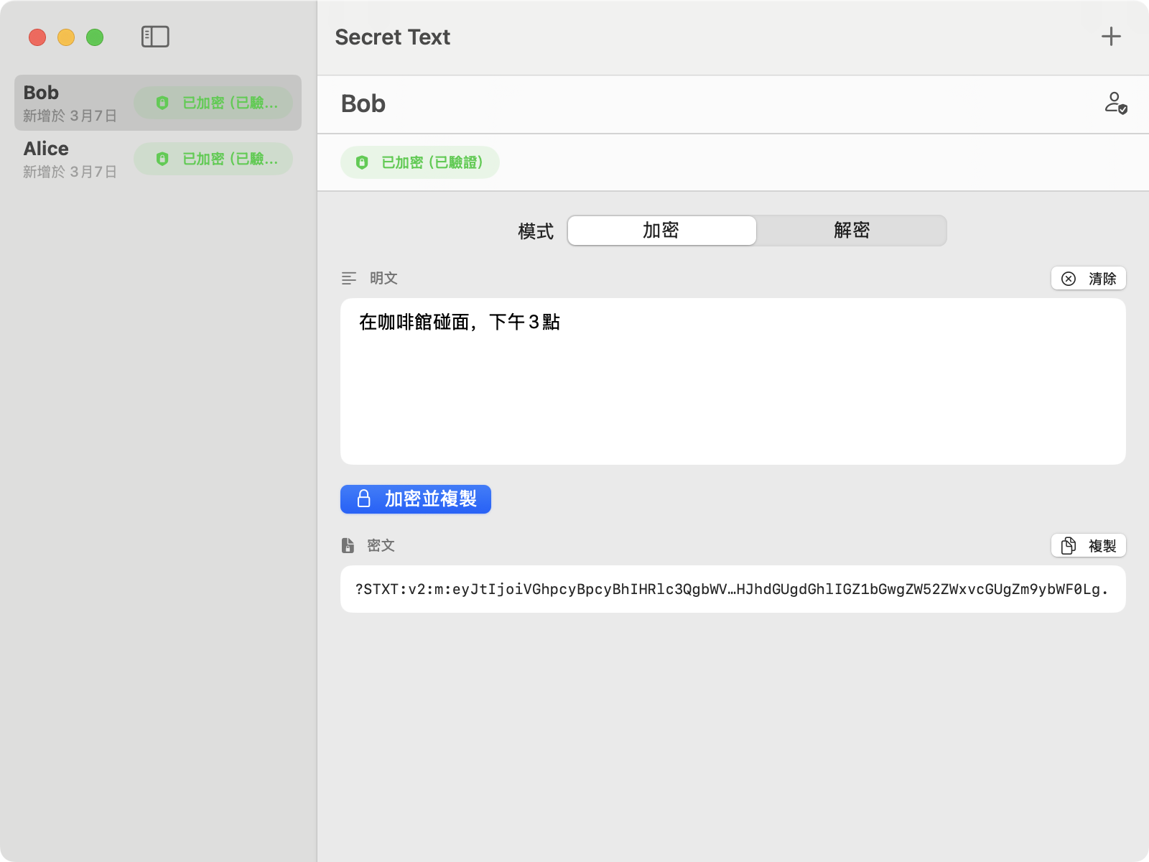Click the shield icon in Bob's sidebar row
This screenshot has width=1149, height=862.
pyautogui.click(x=162, y=103)
